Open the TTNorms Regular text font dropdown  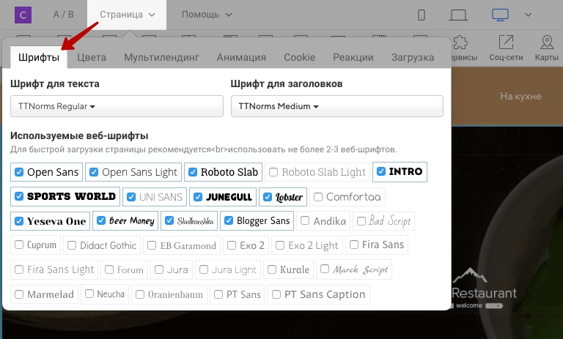(x=117, y=106)
